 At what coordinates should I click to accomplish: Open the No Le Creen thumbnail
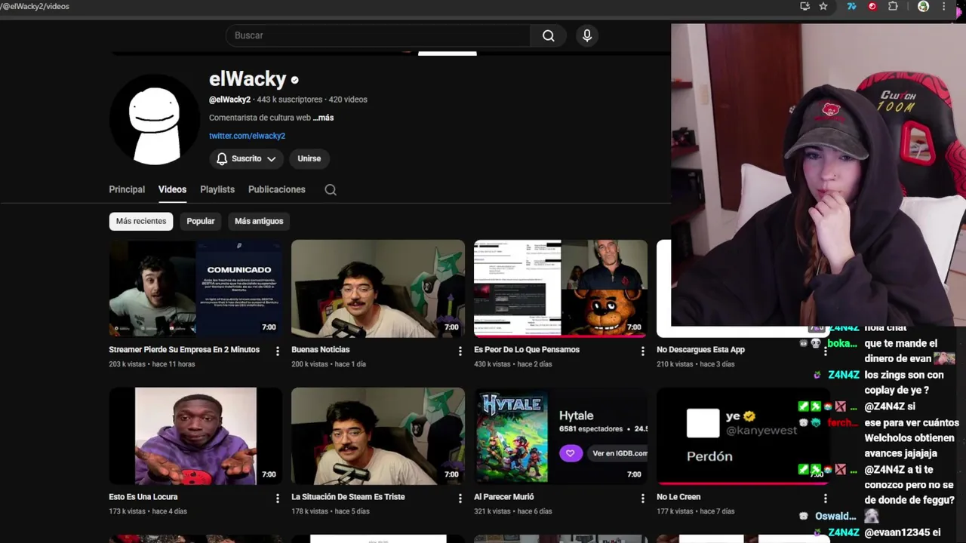pyautogui.click(x=743, y=436)
